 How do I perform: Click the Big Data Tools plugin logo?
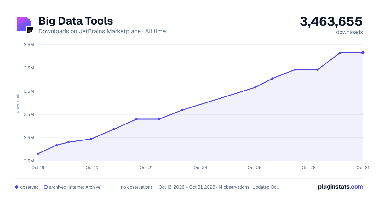click(25, 25)
